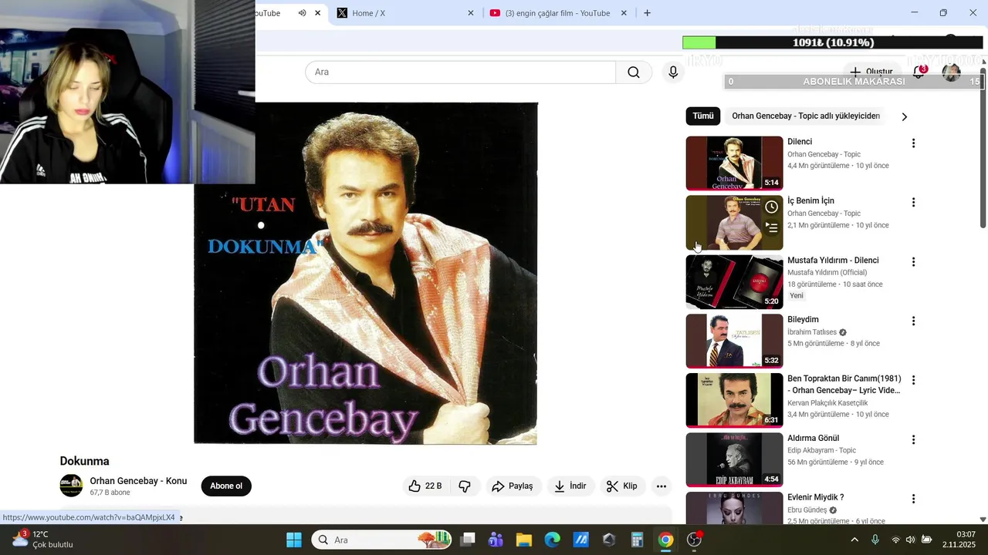The image size is (988, 555).
Task: Open volume control in system tray
Action: [x=911, y=540]
